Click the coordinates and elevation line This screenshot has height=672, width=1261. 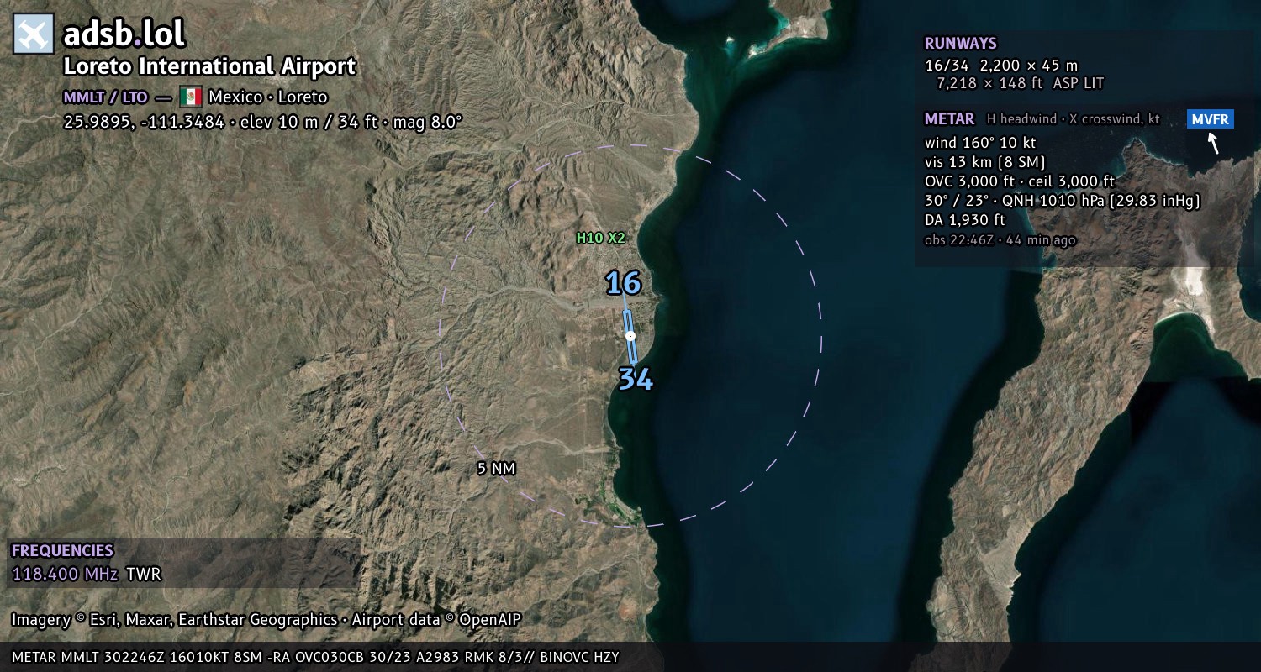tap(262, 122)
